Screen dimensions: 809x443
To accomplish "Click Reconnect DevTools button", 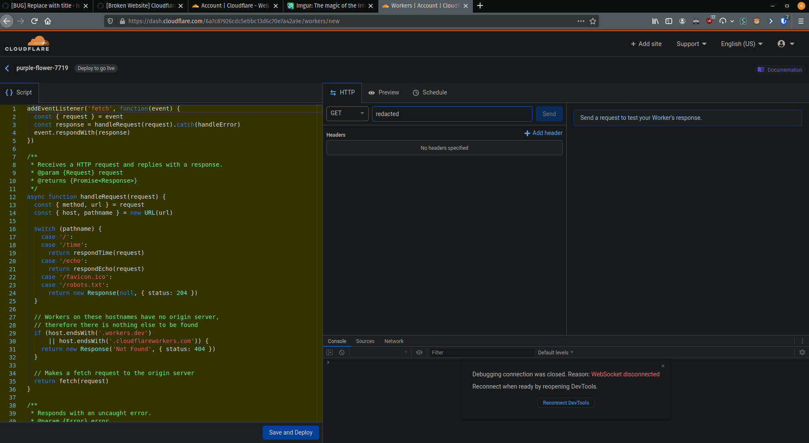I will (x=566, y=402).
